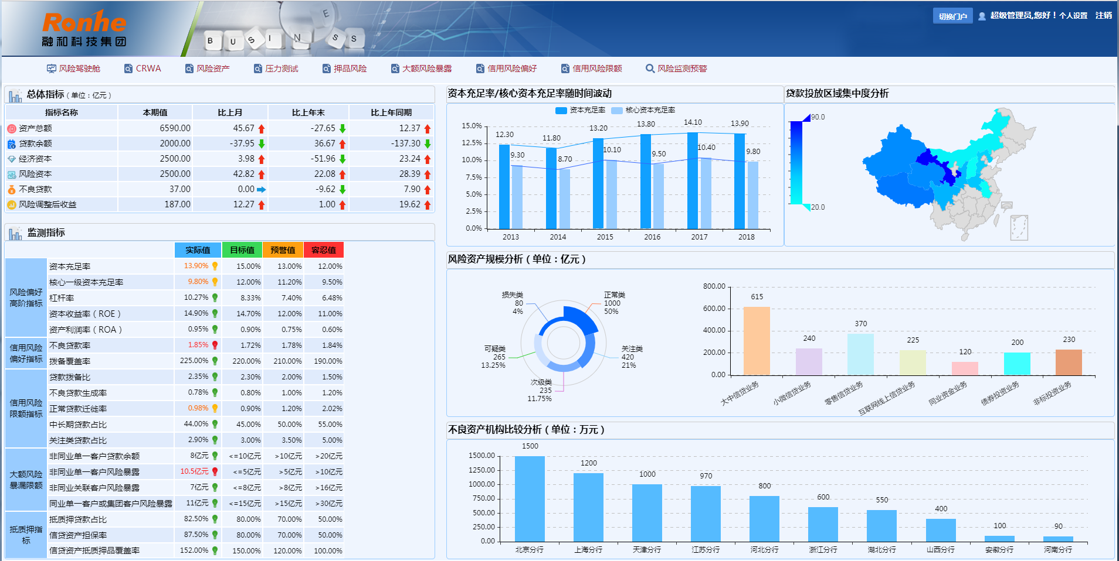Click the 经济资本 diamond icon
This screenshot has width=1119, height=561.
pyautogui.click(x=12, y=159)
